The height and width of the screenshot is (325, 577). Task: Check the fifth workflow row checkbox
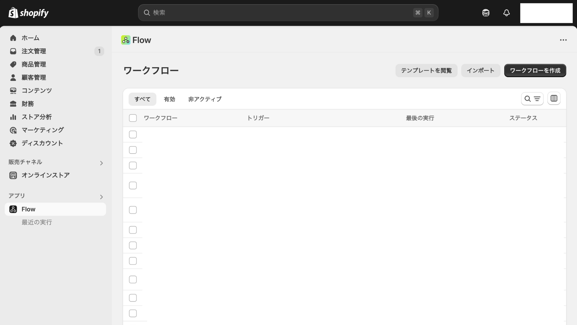[x=133, y=210]
